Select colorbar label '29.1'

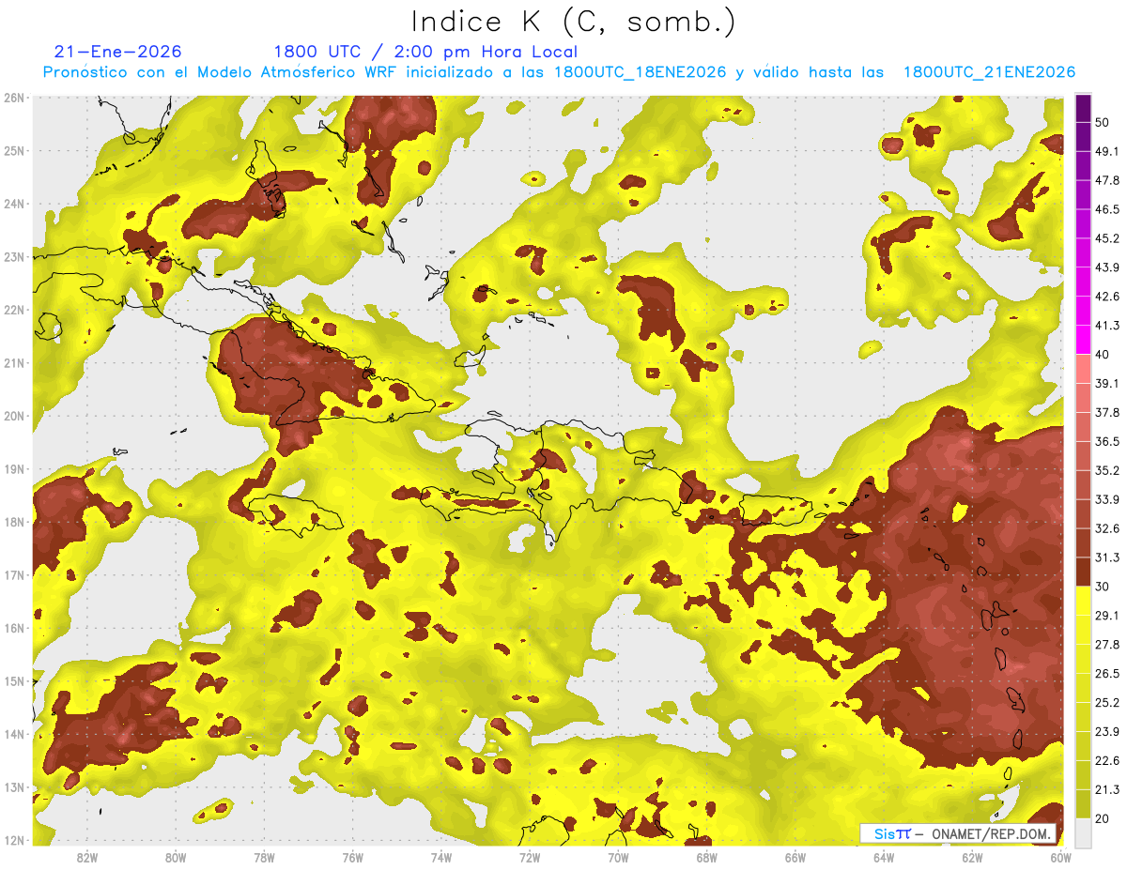pos(1107,615)
